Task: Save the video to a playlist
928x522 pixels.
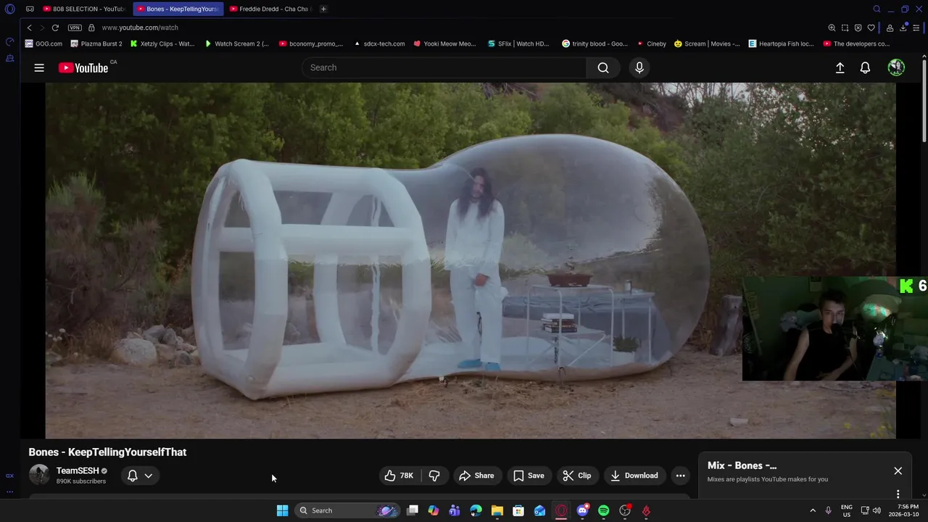Action: click(529, 476)
